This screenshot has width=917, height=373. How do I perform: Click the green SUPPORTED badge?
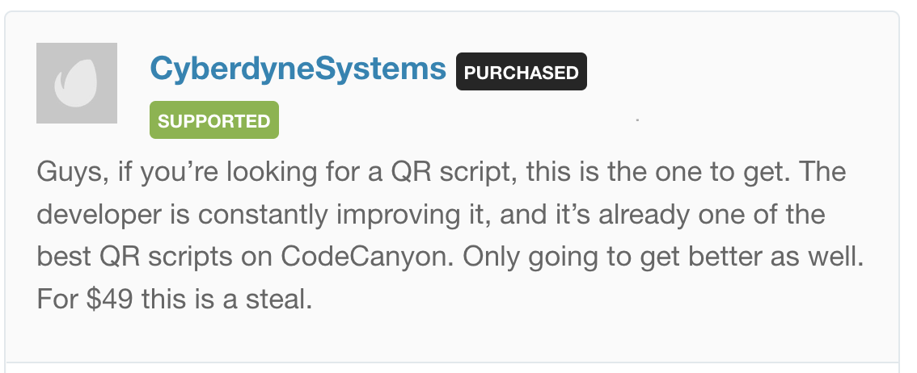tap(214, 120)
